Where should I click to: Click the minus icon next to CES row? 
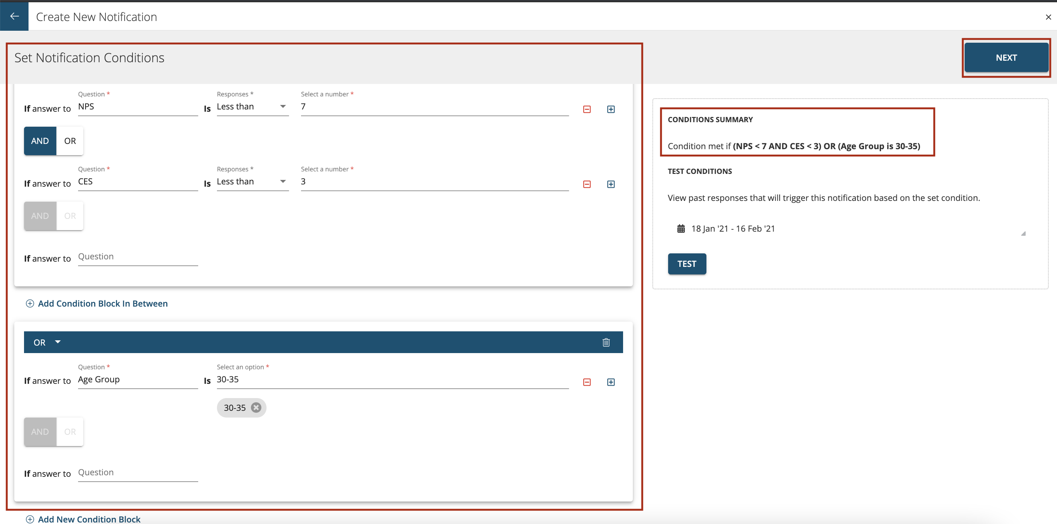tap(586, 183)
